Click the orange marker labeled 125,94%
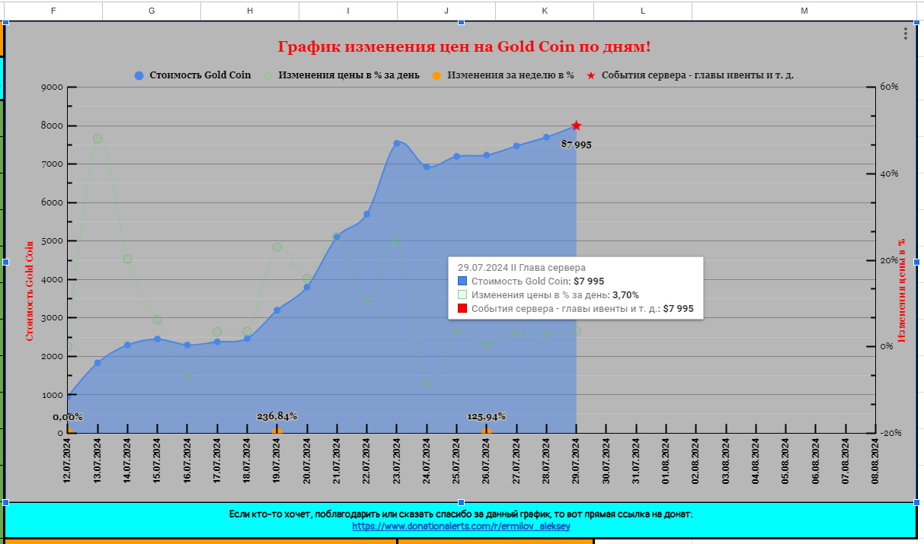Image resolution: width=924 pixels, height=544 pixels. pyautogui.click(x=486, y=432)
